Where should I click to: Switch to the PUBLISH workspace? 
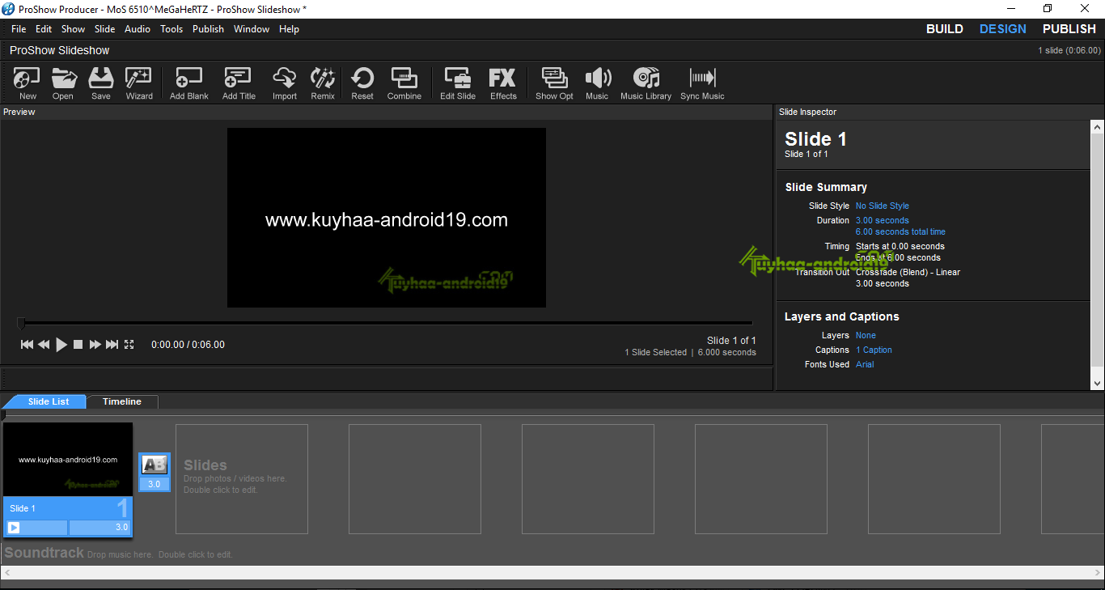click(x=1069, y=29)
